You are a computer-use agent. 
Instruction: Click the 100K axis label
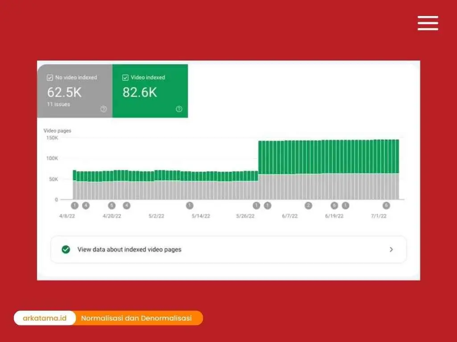[52, 158]
